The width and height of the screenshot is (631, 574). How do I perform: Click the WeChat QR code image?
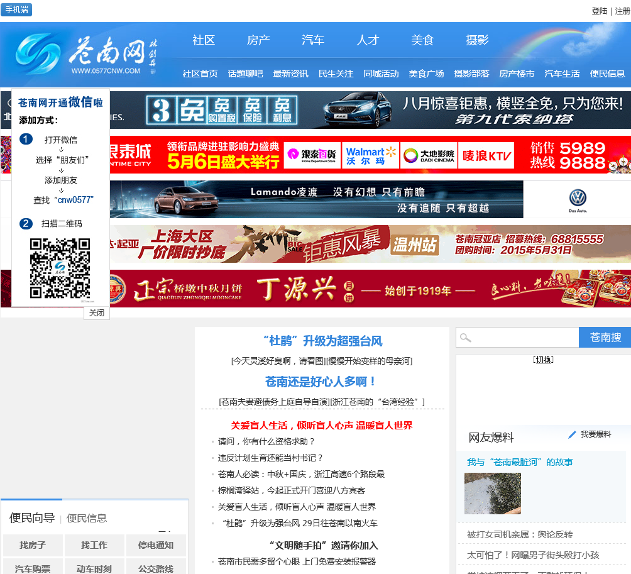point(60,268)
